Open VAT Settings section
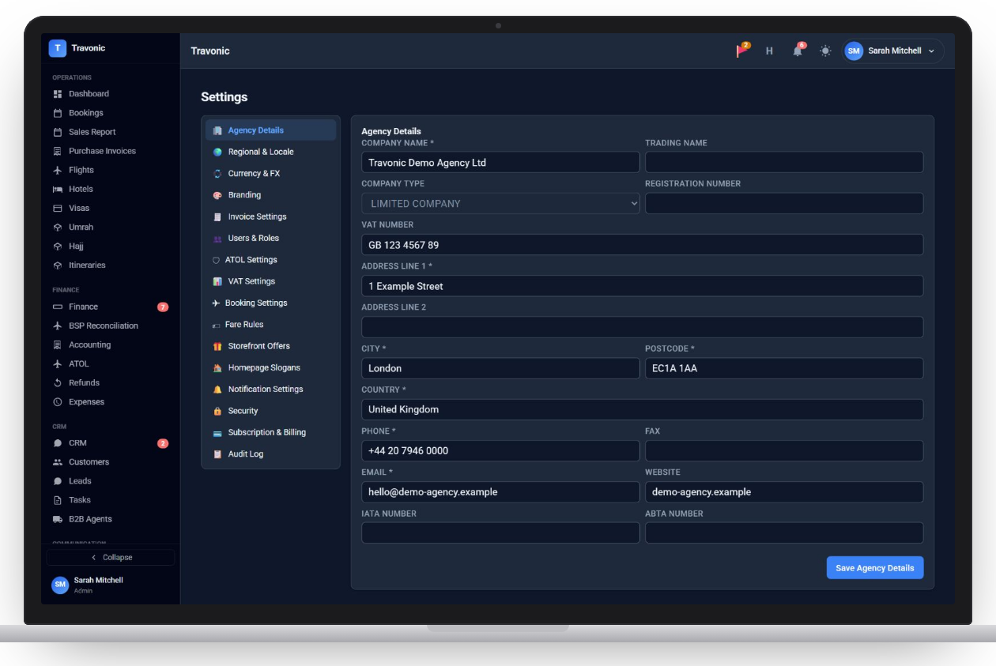996x666 pixels. 271,281
